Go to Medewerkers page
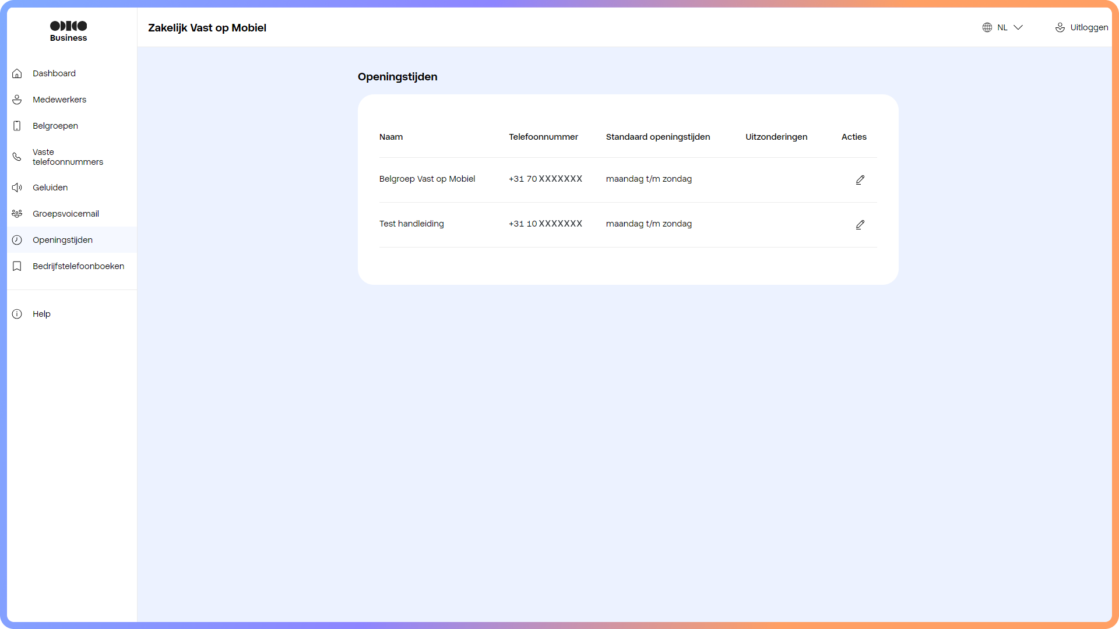The height and width of the screenshot is (629, 1119). click(x=59, y=100)
